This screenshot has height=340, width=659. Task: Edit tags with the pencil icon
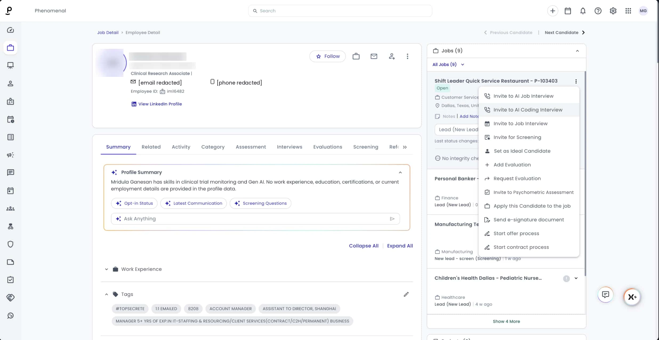tap(406, 294)
